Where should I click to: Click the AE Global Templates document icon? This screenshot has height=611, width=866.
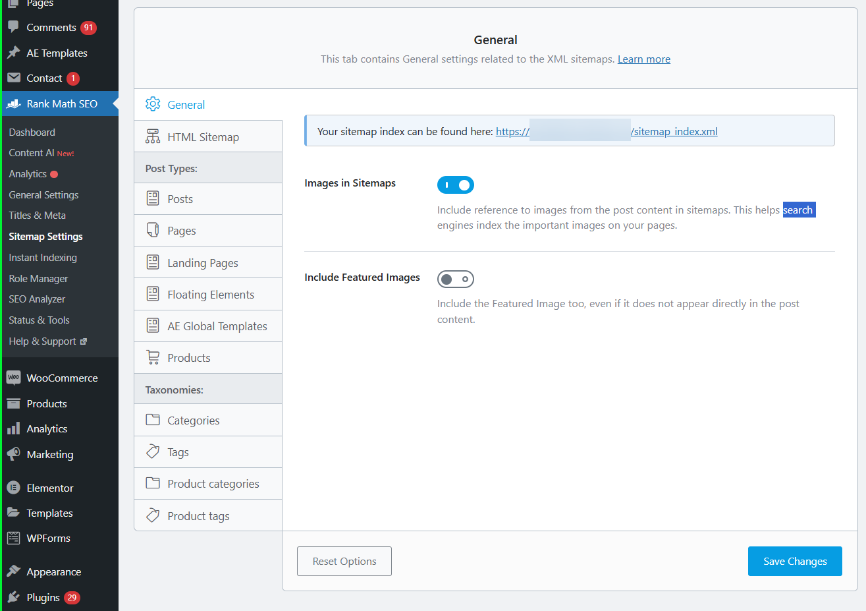click(153, 326)
